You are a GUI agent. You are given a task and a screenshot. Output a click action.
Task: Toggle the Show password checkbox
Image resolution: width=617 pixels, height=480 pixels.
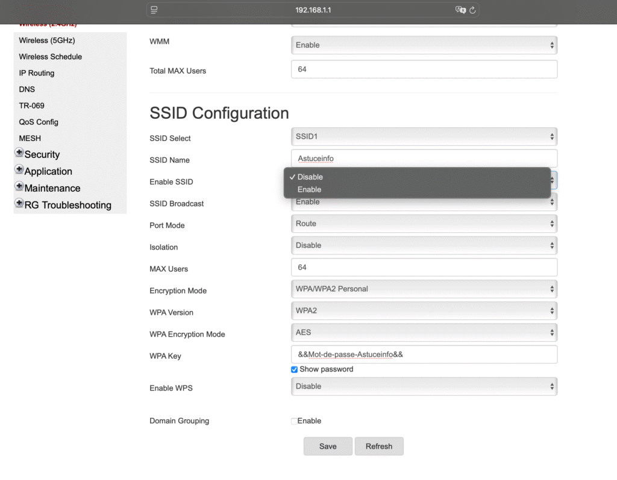(x=294, y=370)
